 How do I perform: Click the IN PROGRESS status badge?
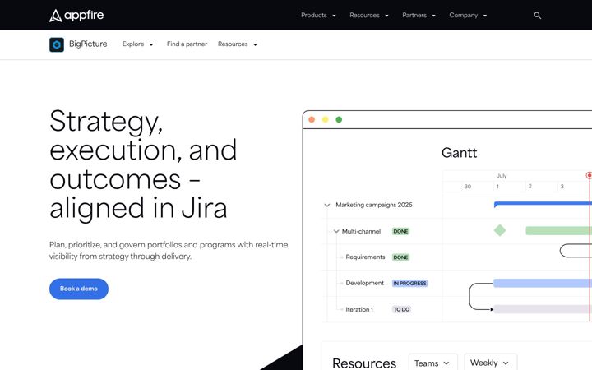click(409, 283)
